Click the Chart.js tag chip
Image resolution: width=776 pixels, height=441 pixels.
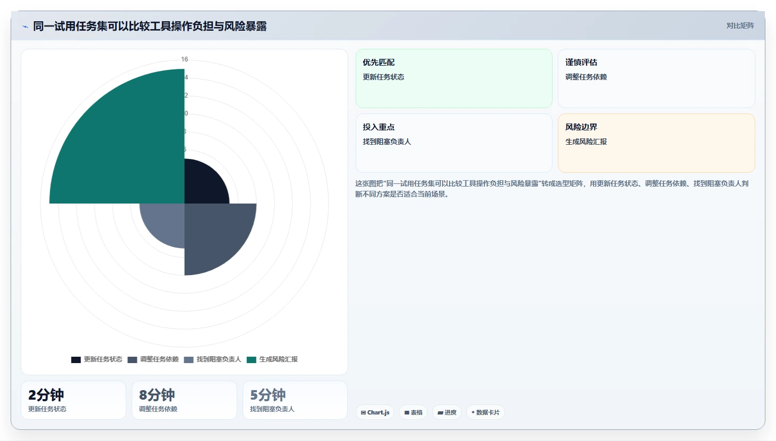[x=375, y=412]
